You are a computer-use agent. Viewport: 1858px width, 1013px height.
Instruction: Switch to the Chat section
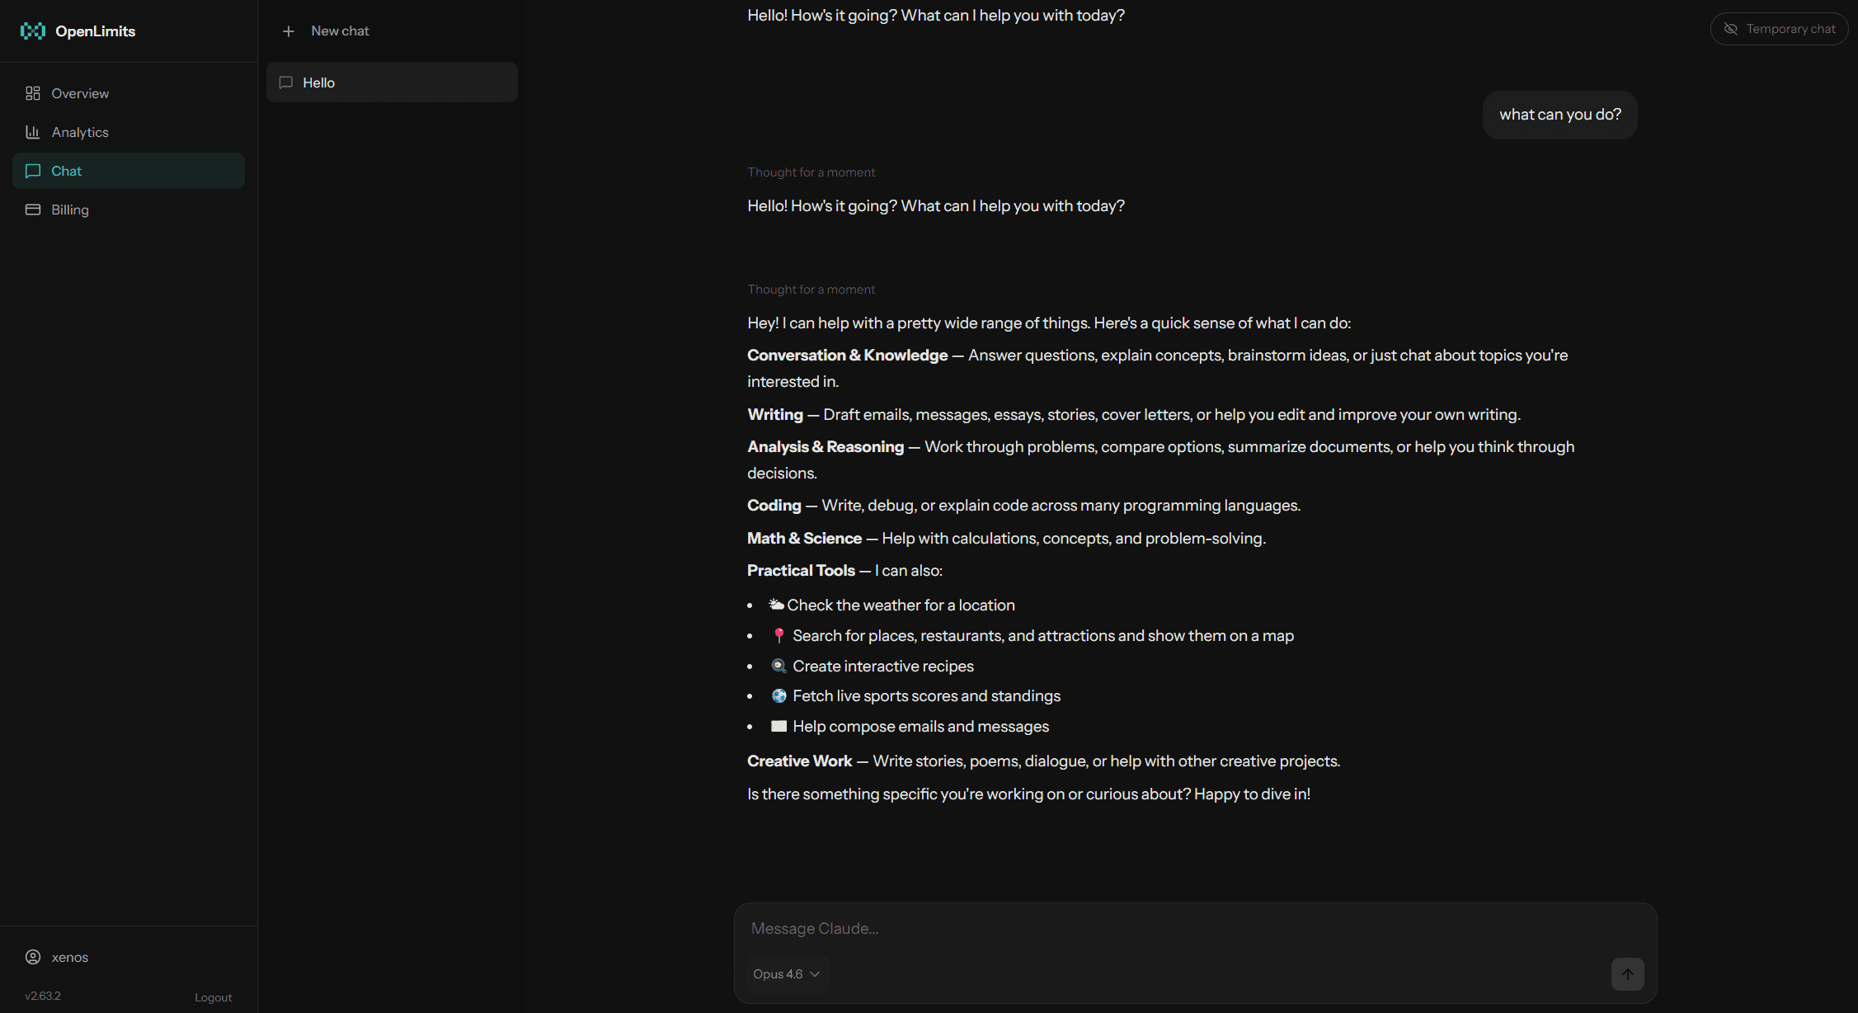coord(67,171)
